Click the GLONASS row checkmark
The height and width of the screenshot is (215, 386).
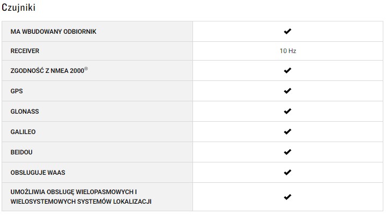pos(287,112)
